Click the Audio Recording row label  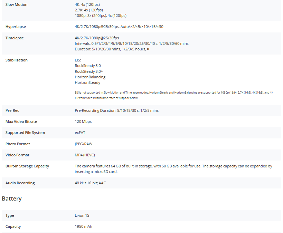(20, 183)
